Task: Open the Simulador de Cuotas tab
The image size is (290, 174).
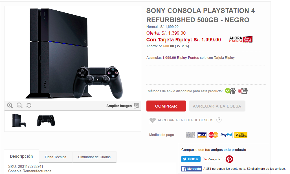Action: [94, 157]
